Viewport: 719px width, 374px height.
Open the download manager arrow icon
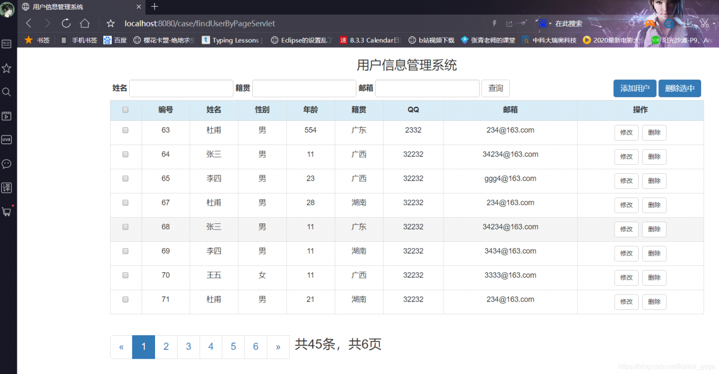[x=688, y=24]
